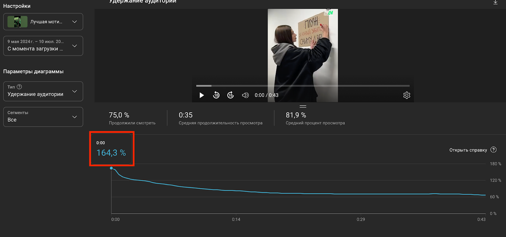Viewport: 506px width, 237px height.
Task: Download the audience retention report
Action: coord(495,2)
